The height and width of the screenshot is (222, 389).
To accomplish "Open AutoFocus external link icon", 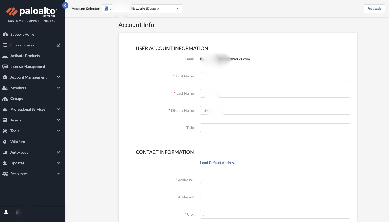I will 59,152.
